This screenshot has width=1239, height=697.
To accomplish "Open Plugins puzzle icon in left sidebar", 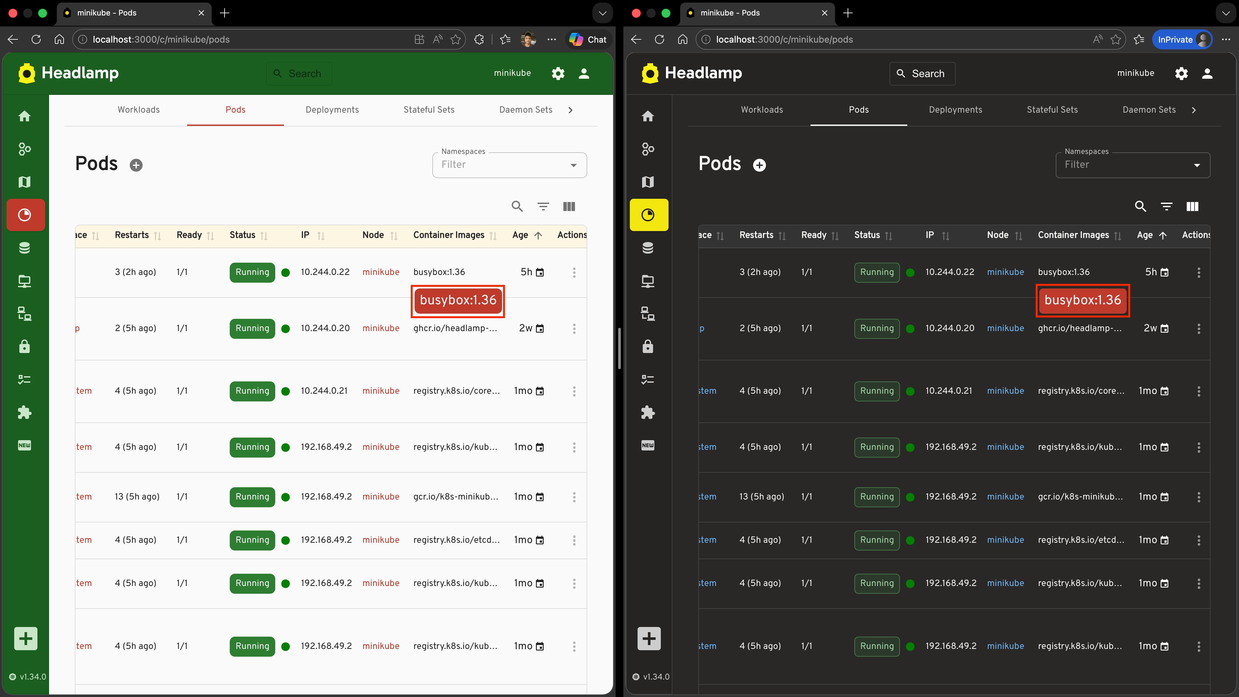I will click(25, 412).
